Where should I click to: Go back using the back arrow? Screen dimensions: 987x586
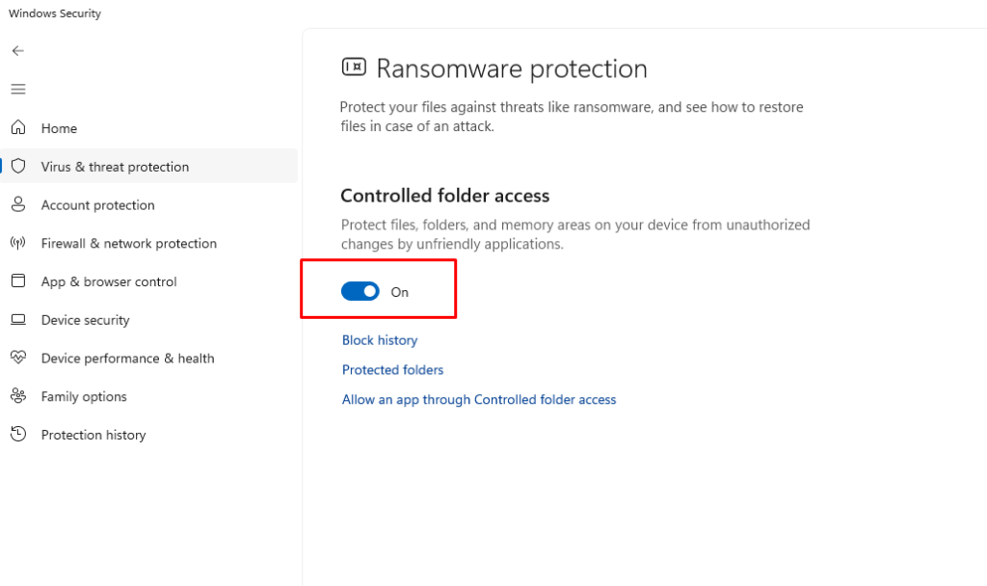click(x=17, y=50)
